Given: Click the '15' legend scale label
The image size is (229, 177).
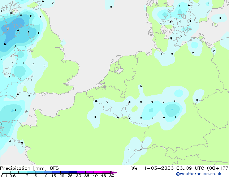Looking at the screenshot, I should 53,176.
